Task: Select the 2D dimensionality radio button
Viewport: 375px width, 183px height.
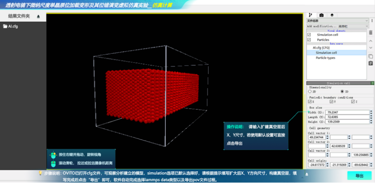Action: (x=309, y=91)
